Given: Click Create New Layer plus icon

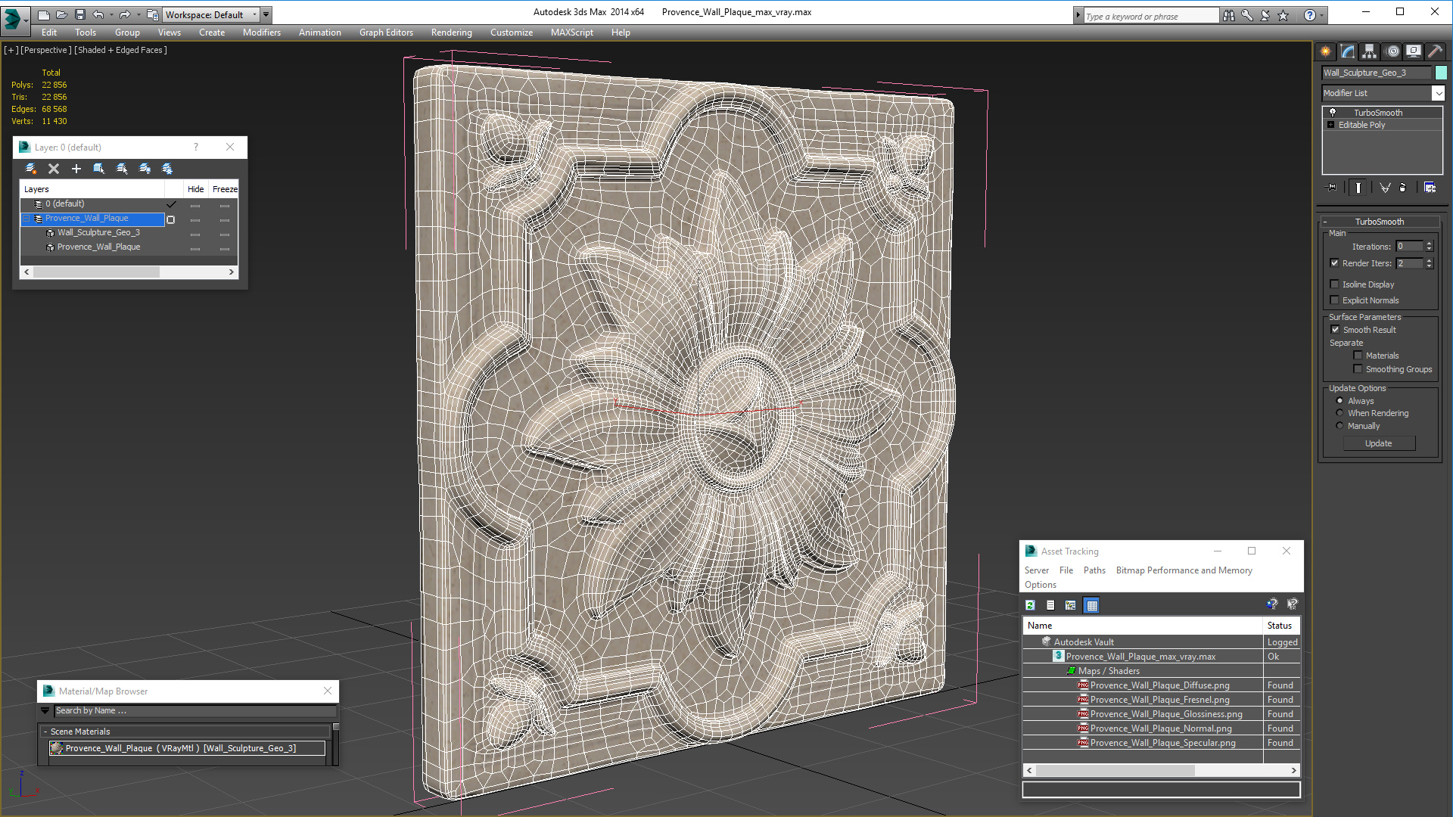Looking at the screenshot, I should [x=76, y=169].
